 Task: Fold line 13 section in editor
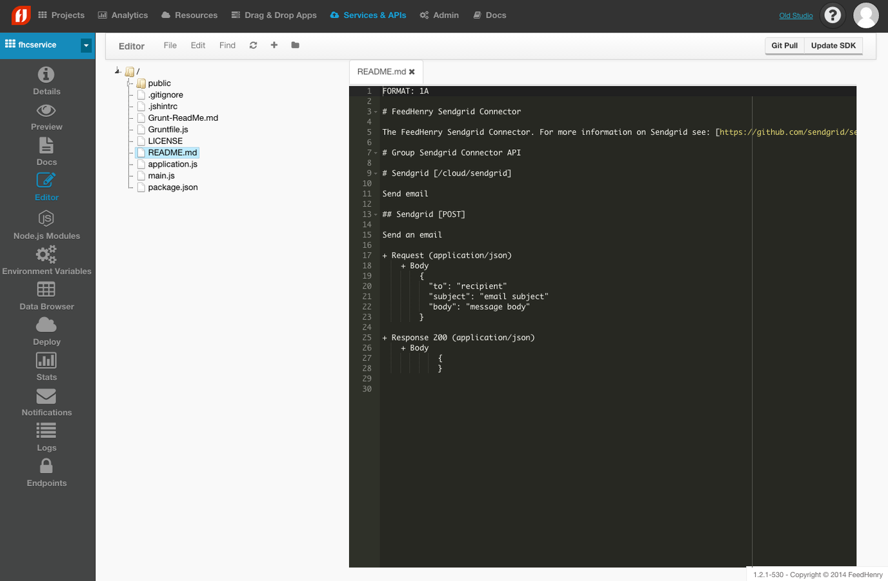coord(376,214)
